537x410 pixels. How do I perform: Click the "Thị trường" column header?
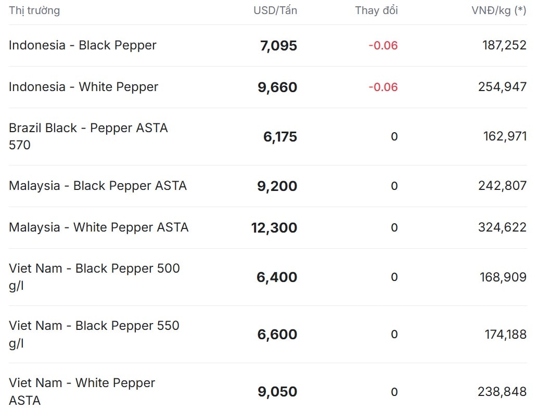pos(34,10)
